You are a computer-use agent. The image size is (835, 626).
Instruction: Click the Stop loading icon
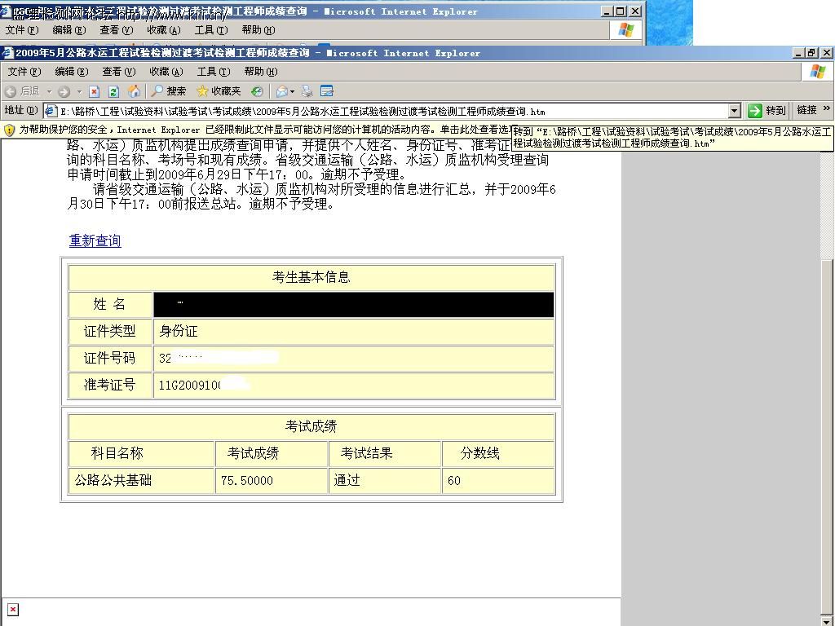(94, 91)
